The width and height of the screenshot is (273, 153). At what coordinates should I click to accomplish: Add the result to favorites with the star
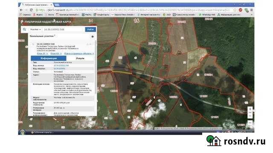coord(93,37)
